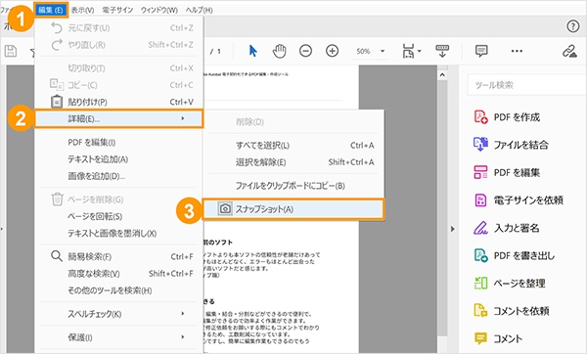Choose その他のツールを検索(H) entry
Viewport: 587px width, 354px height.
(x=119, y=290)
